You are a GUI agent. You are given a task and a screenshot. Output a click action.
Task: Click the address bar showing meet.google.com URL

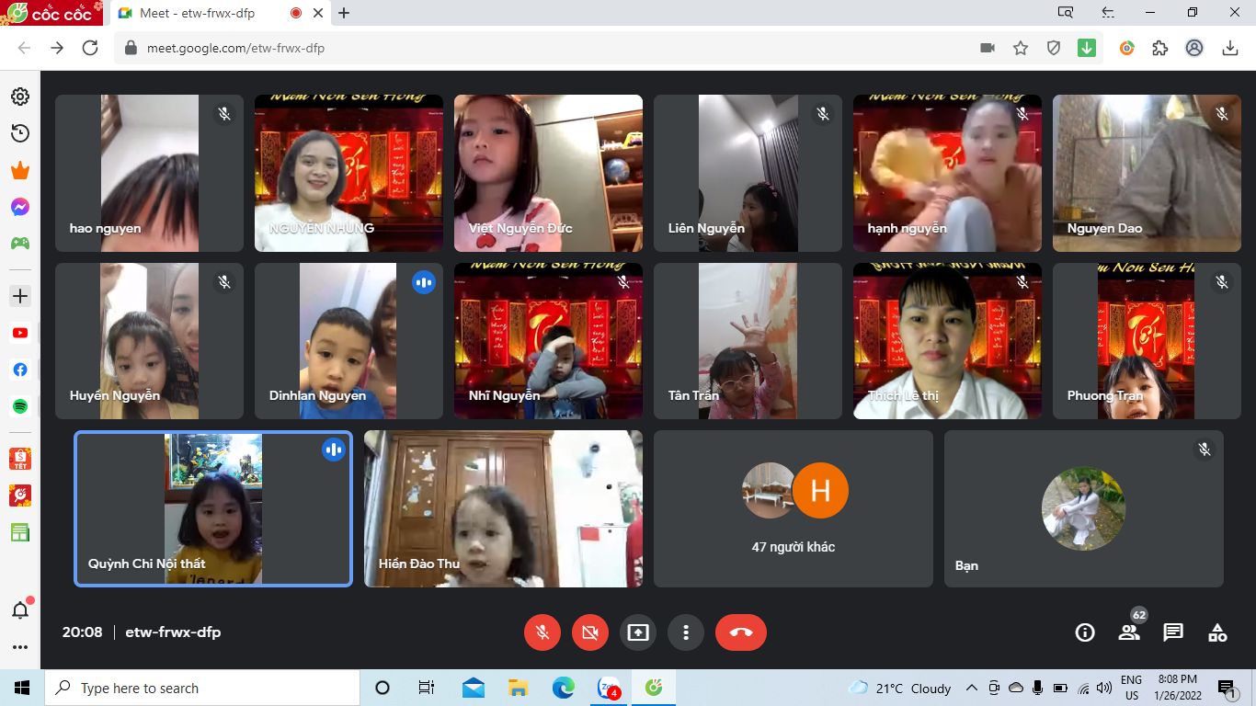pyautogui.click(x=552, y=49)
